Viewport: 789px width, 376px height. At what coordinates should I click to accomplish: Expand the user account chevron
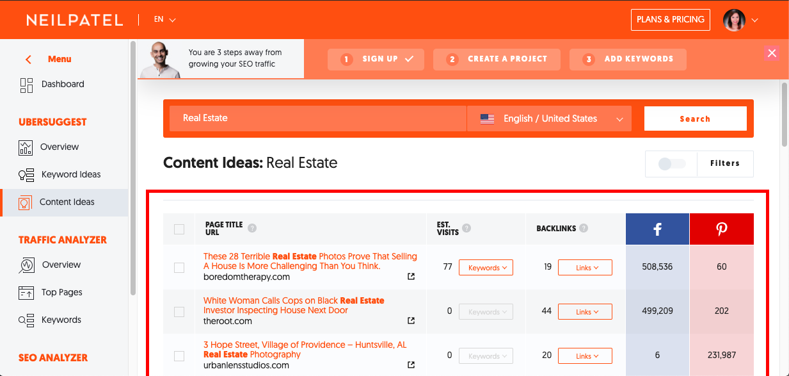[x=754, y=20]
